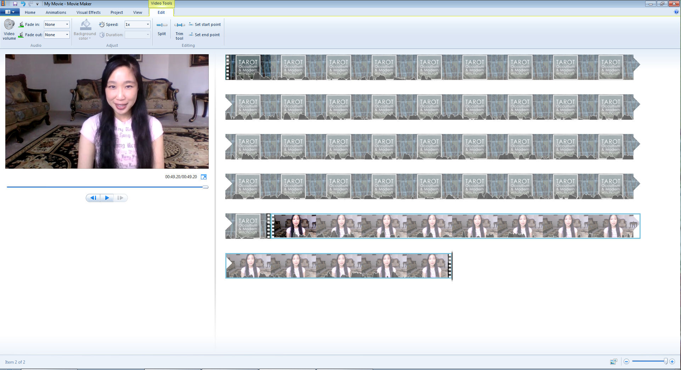Click Set end point
Viewport: 681px width, 370px height.
click(204, 35)
